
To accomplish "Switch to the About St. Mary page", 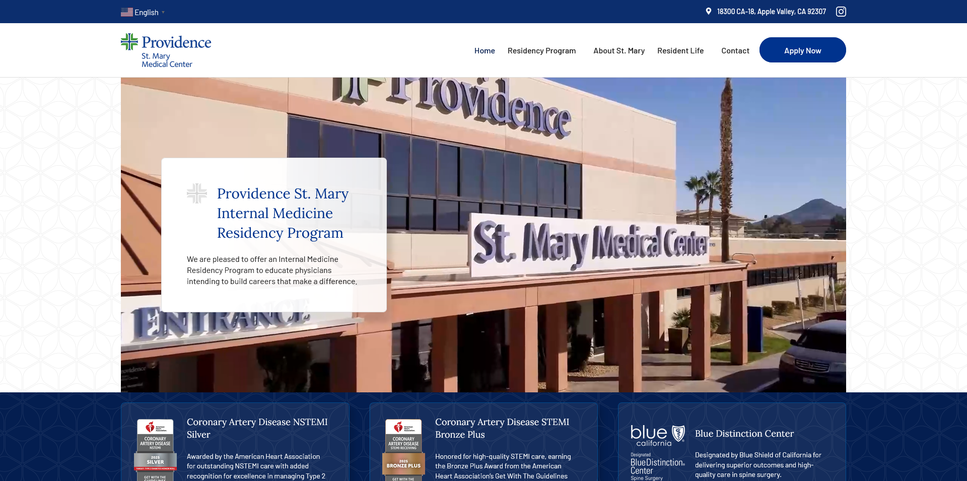I will click(x=618, y=50).
